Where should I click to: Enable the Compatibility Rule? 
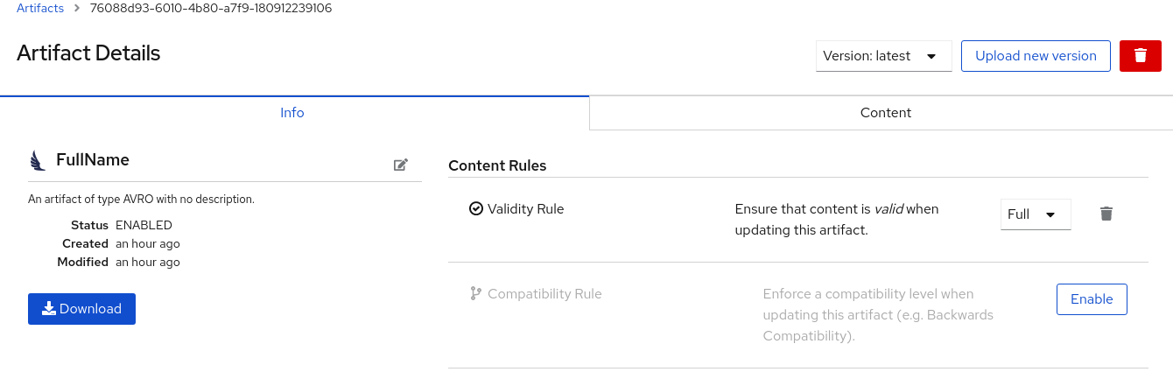(x=1092, y=299)
